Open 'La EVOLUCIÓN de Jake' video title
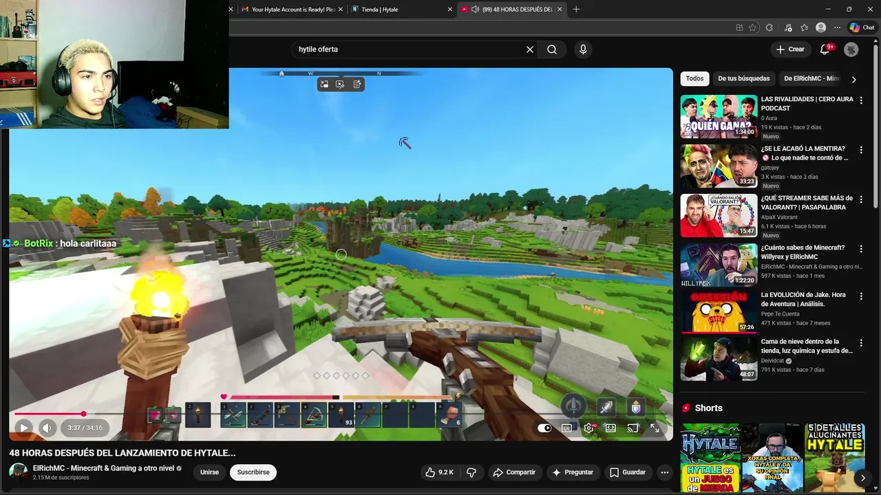 (x=803, y=299)
